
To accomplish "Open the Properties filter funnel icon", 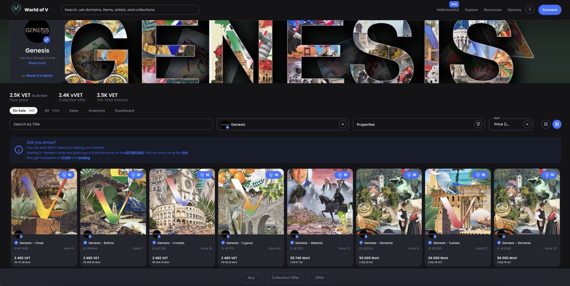I will click(478, 124).
